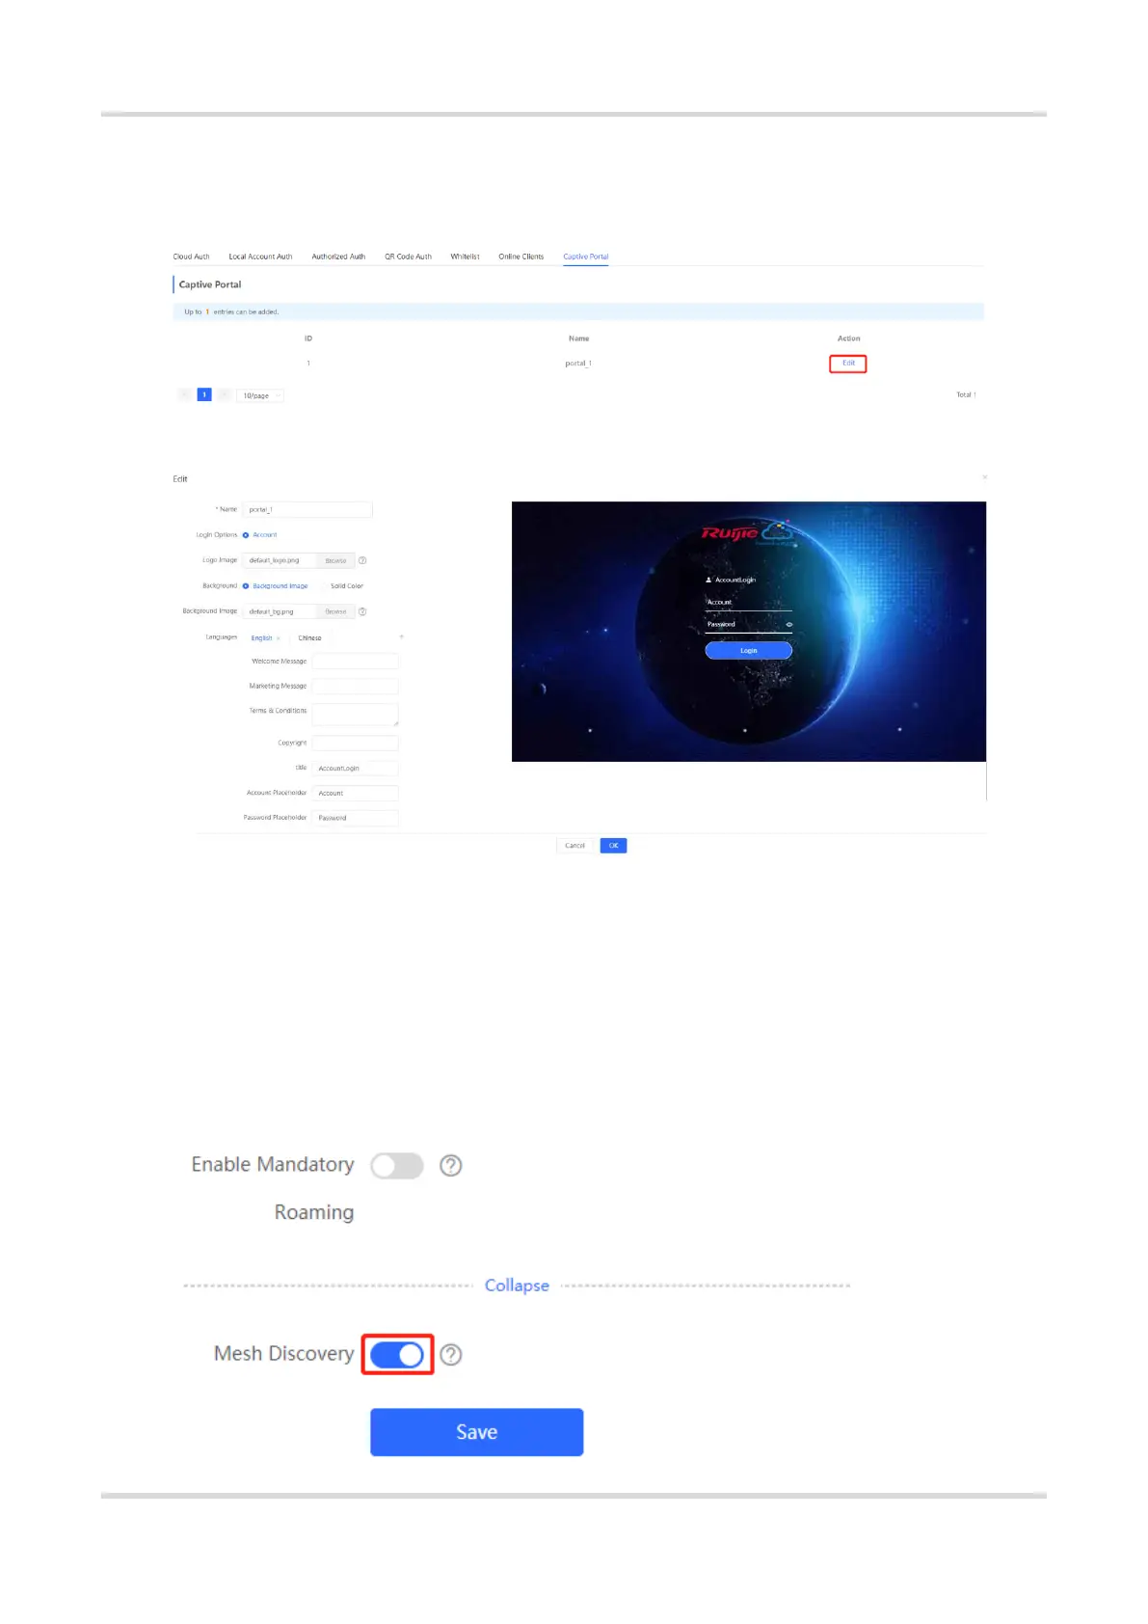
Task: Switch to Cloud Auth tab
Action: coord(191,257)
